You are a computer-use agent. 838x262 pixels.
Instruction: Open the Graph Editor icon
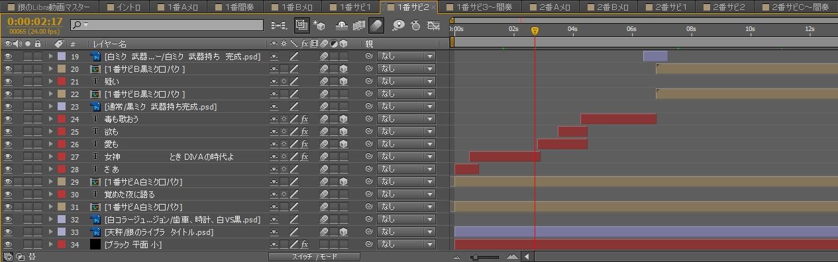(434, 25)
